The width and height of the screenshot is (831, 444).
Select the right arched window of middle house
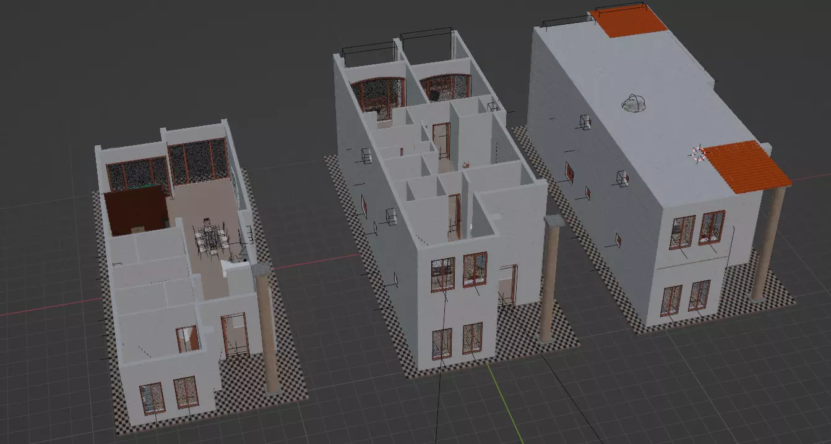click(x=445, y=87)
